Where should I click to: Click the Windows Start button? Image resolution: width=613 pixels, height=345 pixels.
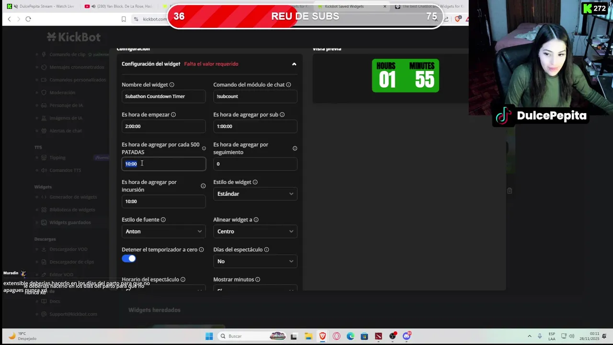(209, 336)
